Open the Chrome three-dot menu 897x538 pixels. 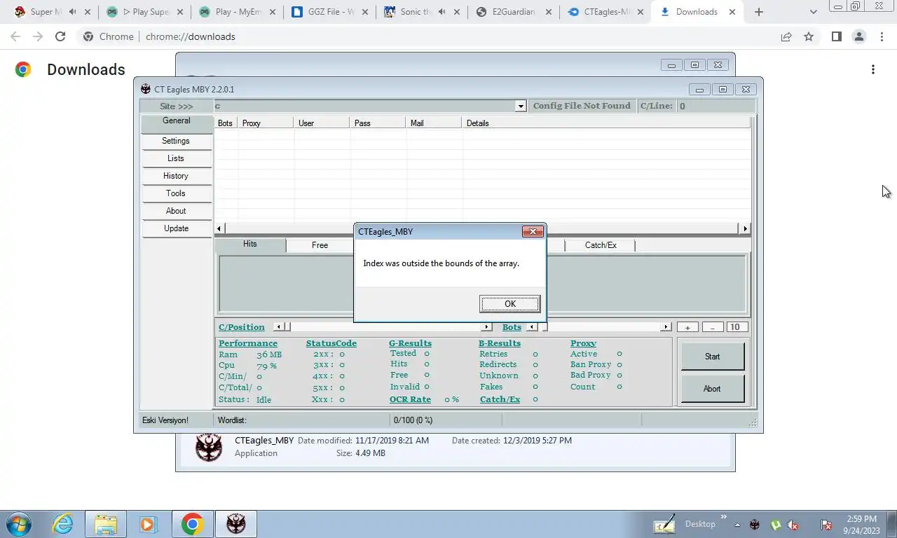882,36
